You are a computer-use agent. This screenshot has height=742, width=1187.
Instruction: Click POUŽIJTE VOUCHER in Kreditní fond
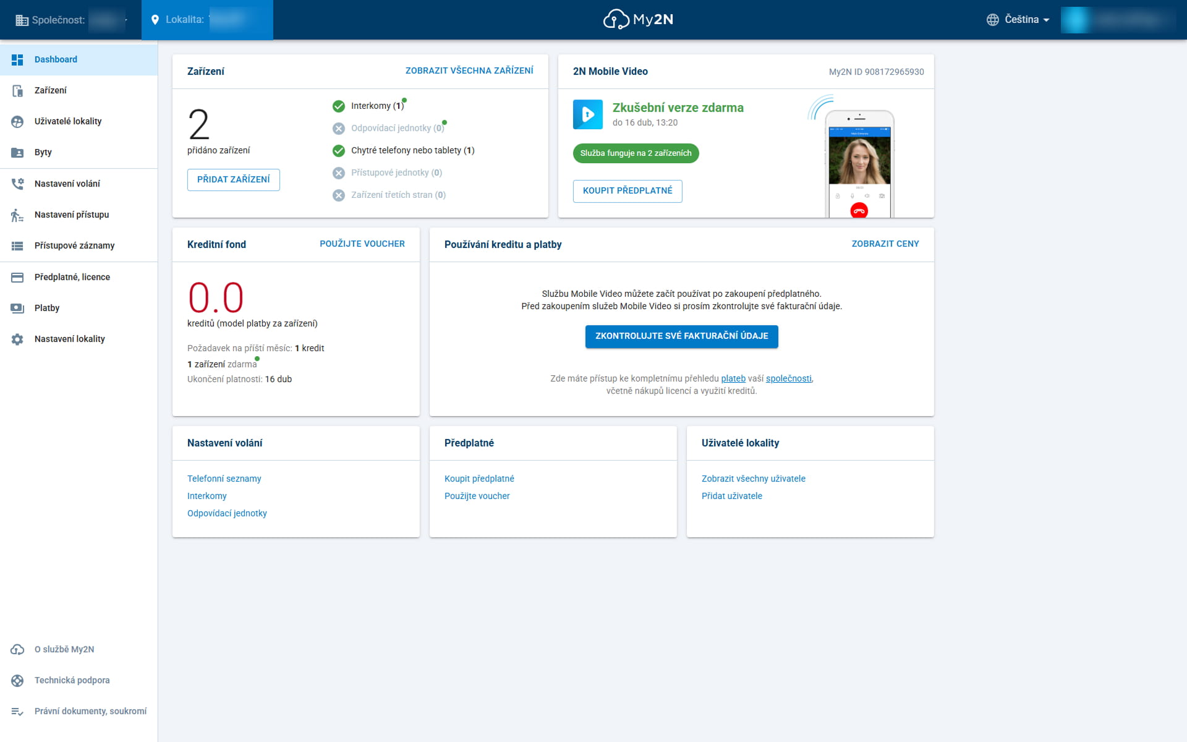coord(362,244)
